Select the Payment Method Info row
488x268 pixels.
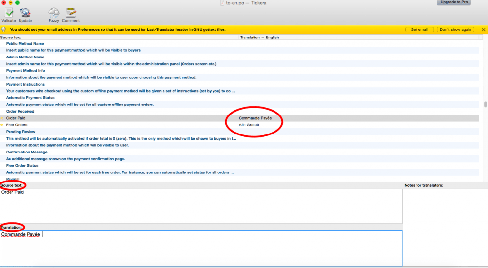pos(239,71)
